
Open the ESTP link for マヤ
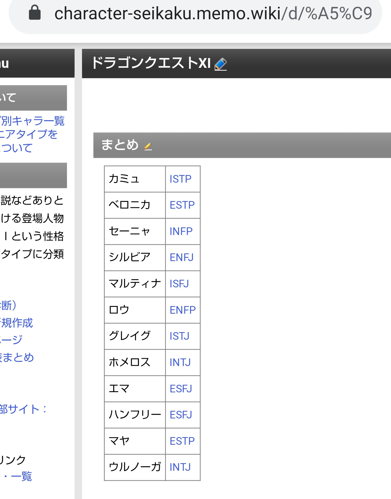click(182, 441)
